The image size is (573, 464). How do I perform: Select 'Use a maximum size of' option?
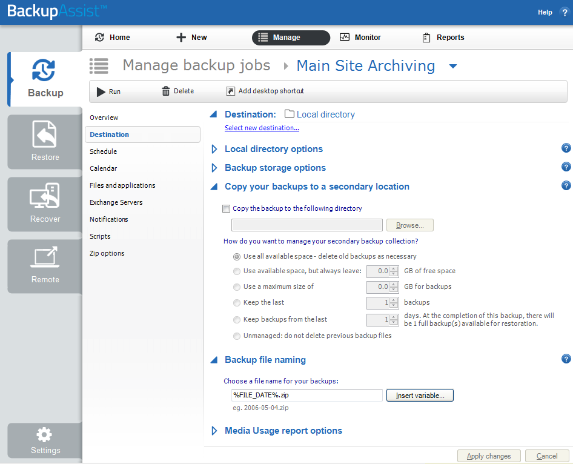click(x=237, y=287)
